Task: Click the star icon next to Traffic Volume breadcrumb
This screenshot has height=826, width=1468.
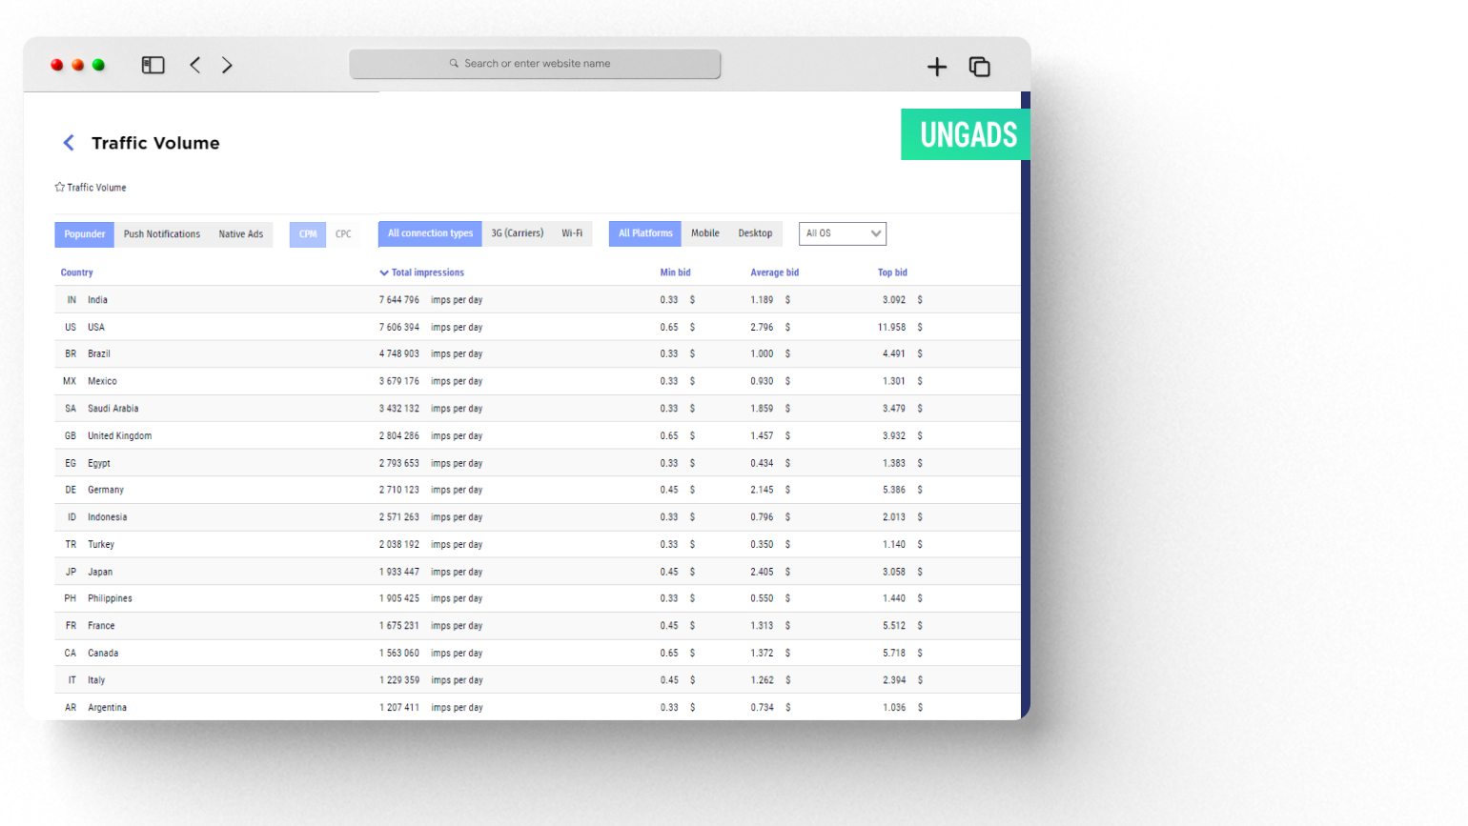Action: pyautogui.click(x=60, y=188)
